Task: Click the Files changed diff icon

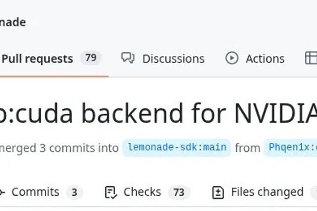Action: (x=218, y=193)
